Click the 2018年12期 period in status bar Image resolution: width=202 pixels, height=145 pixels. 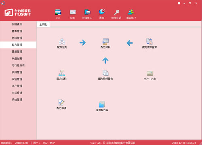(x=21, y=143)
